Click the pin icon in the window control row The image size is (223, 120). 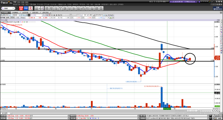click(x=211, y=4)
